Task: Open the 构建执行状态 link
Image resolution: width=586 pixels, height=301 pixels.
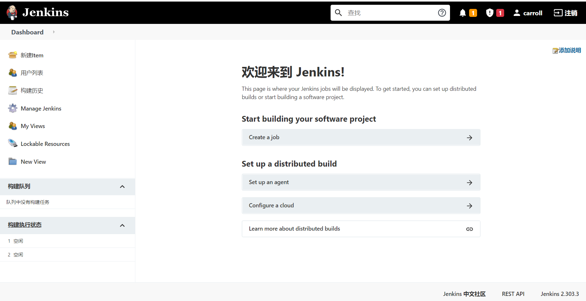Action: [x=25, y=225]
